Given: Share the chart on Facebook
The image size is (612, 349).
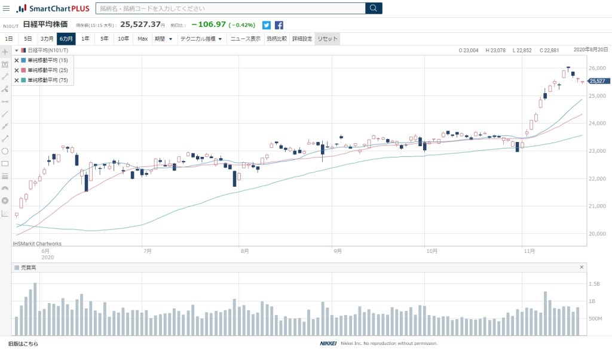Looking at the screenshot, I should pos(279,25).
